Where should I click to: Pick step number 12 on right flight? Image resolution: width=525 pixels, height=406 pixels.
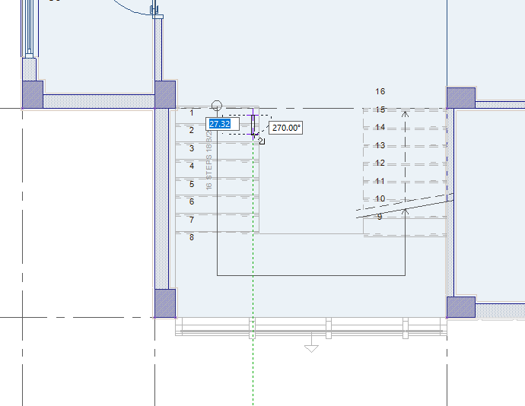[380, 163]
